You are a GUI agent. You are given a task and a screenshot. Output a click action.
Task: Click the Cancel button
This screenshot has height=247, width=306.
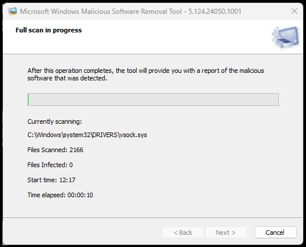[275, 232]
